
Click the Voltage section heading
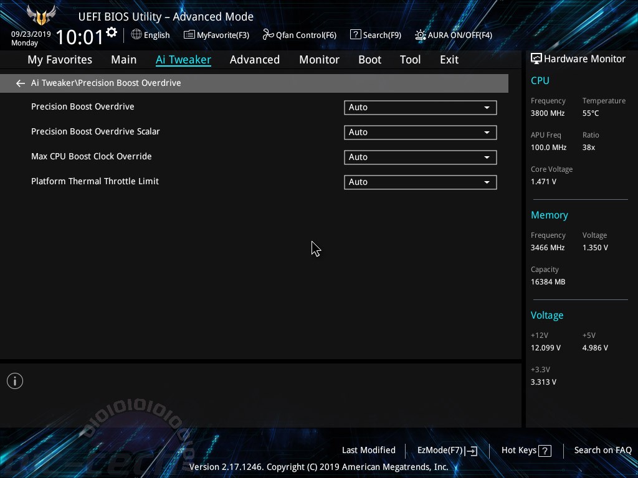coord(547,316)
